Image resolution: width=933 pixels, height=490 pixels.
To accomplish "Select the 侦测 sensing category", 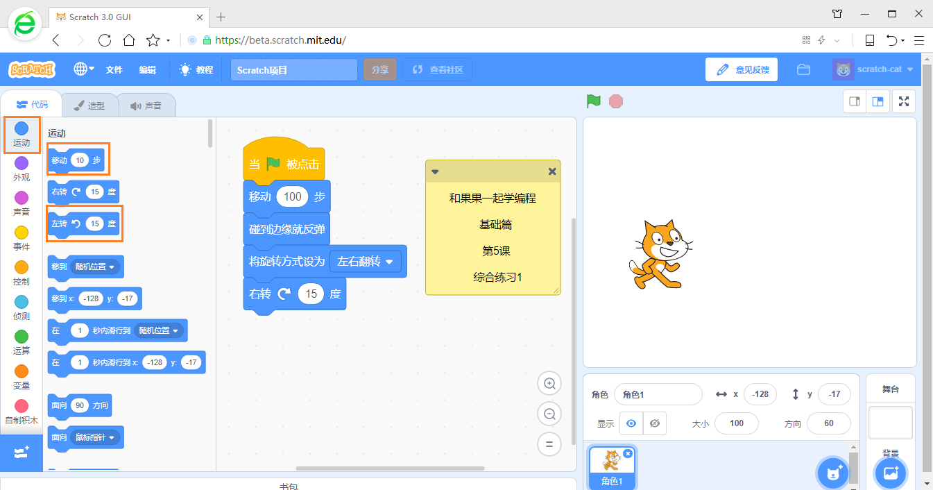I will [22, 307].
